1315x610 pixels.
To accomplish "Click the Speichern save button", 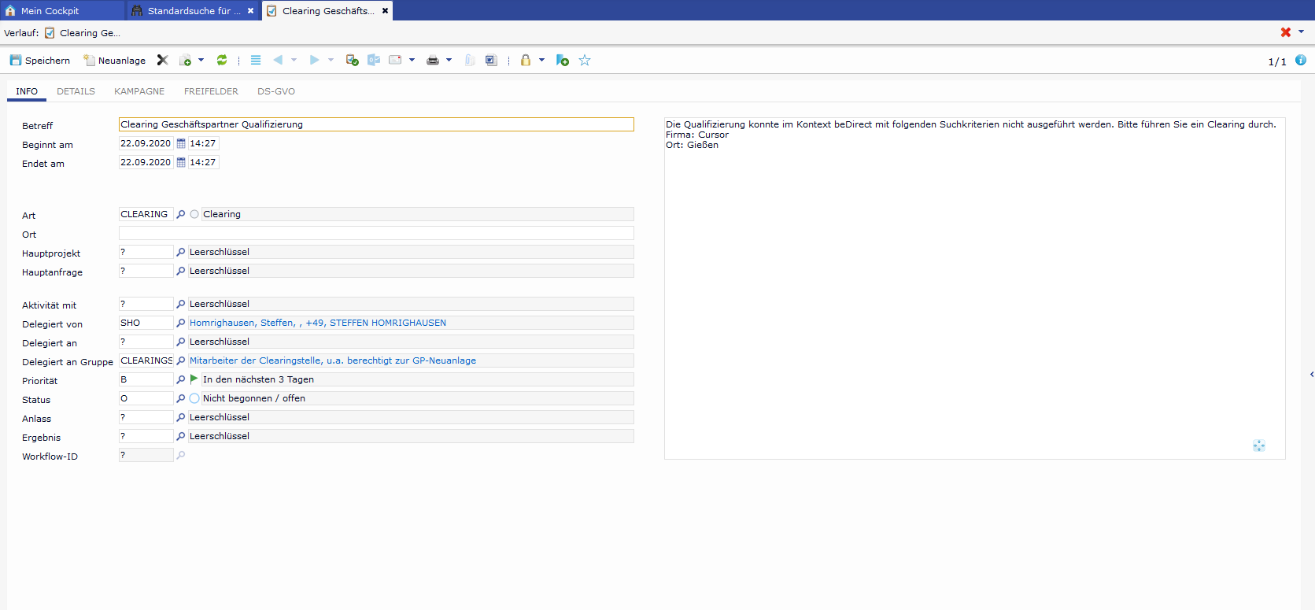I will click(39, 61).
